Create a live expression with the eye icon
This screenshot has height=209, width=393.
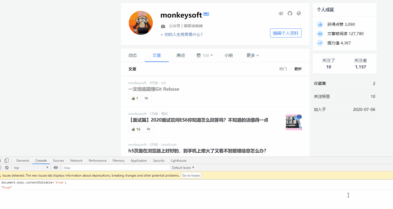(56, 168)
